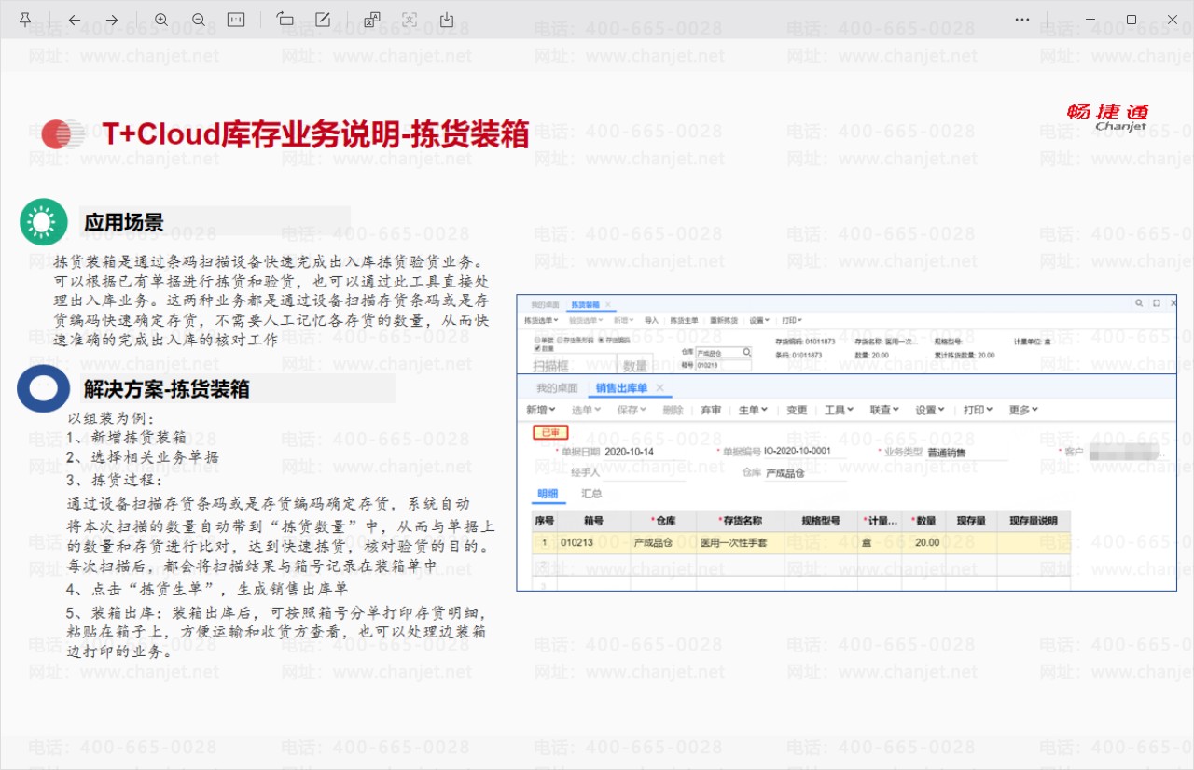Open the 保存 dropdown in 销售出库单 toolbar
Image resolution: width=1194 pixels, height=770 pixels.
click(x=632, y=410)
